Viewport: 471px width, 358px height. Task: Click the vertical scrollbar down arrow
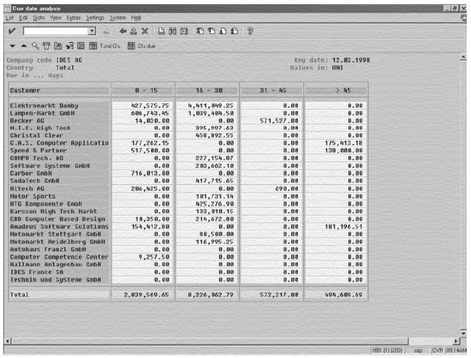463,333
